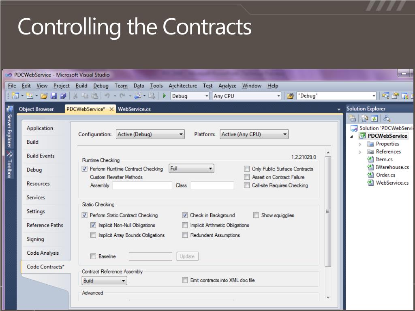Expand the Properties folder in Solution Explorer
The height and width of the screenshot is (311, 415).
click(x=360, y=144)
